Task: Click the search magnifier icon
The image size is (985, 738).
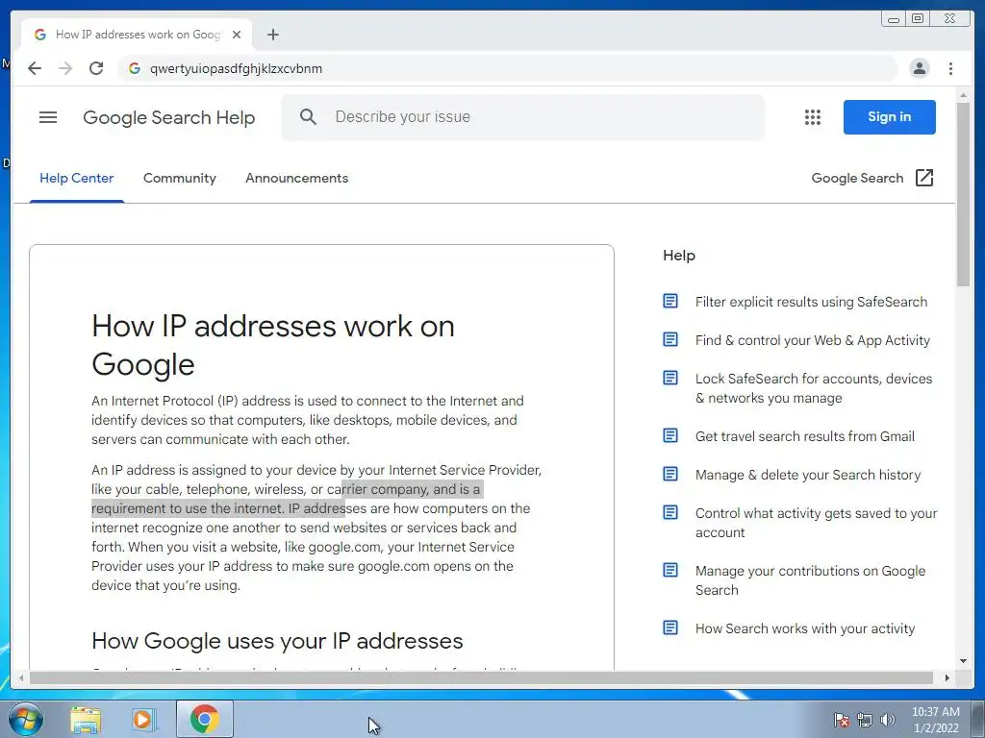Action: pyautogui.click(x=308, y=116)
